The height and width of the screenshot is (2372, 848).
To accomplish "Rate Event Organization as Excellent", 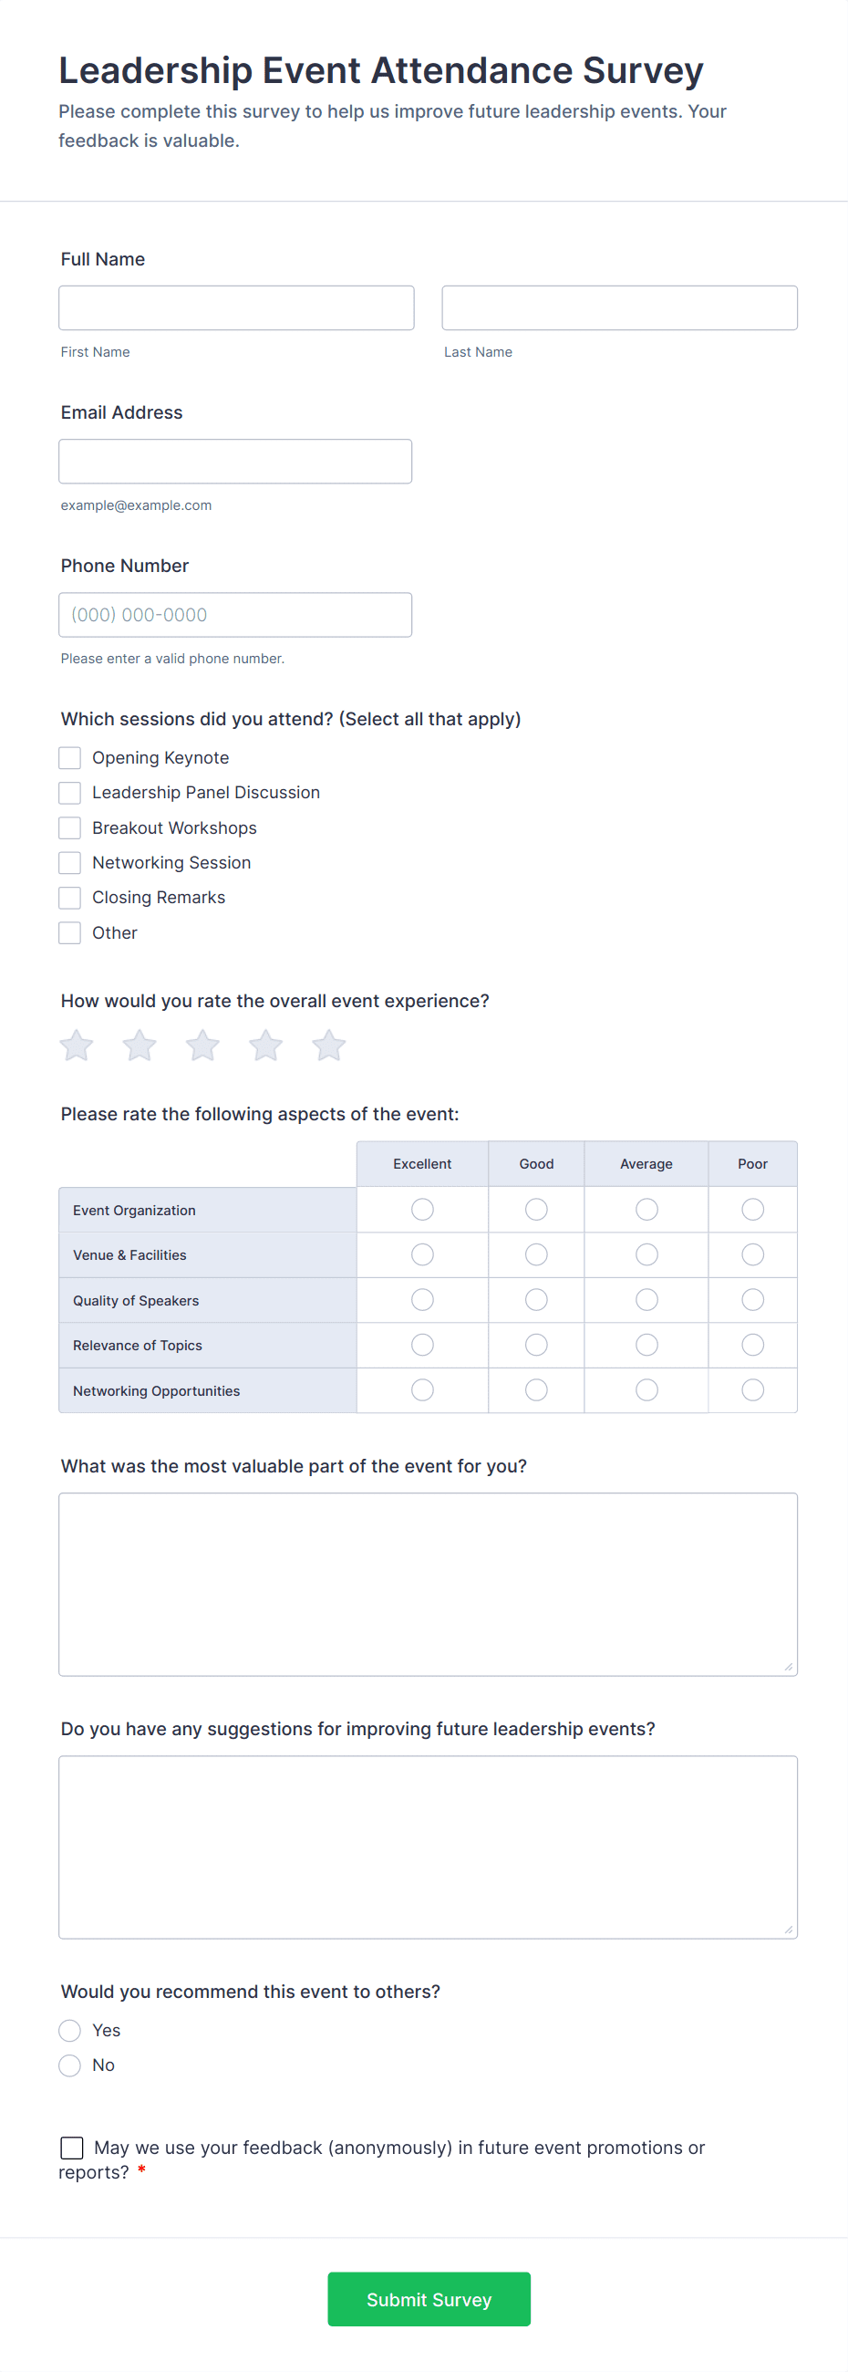I will [422, 1209].
